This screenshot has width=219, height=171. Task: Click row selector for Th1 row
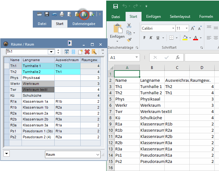(7, 66)
